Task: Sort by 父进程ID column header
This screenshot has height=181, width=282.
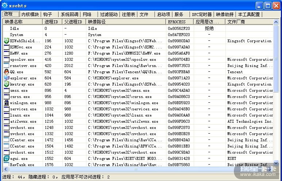Action: (x=74, y=22)
